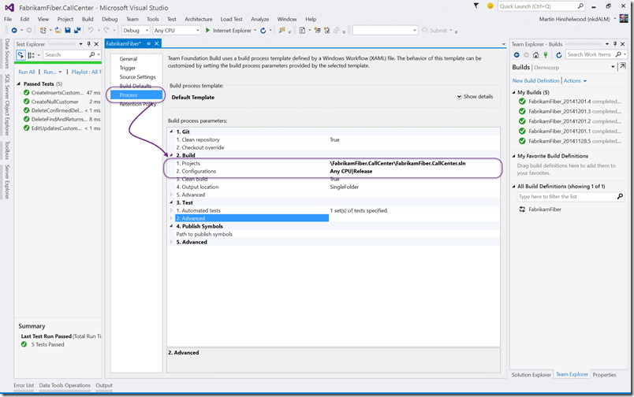Click the Team Explorer Refresh icon
Image resolution: width=634 pixels, height=397 pixels.
(559, 55)
